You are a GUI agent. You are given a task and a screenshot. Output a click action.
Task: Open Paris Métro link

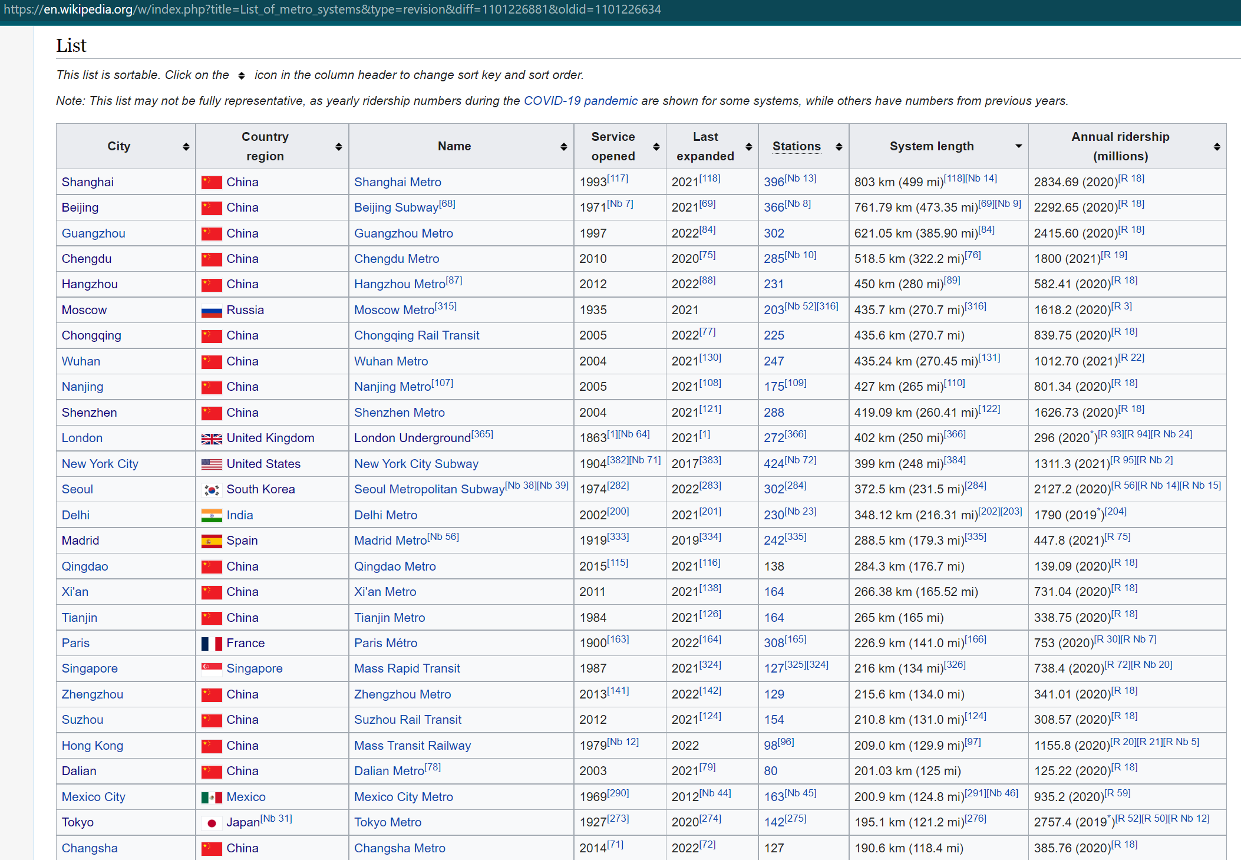pyautogui.click(x=385, y=643)
